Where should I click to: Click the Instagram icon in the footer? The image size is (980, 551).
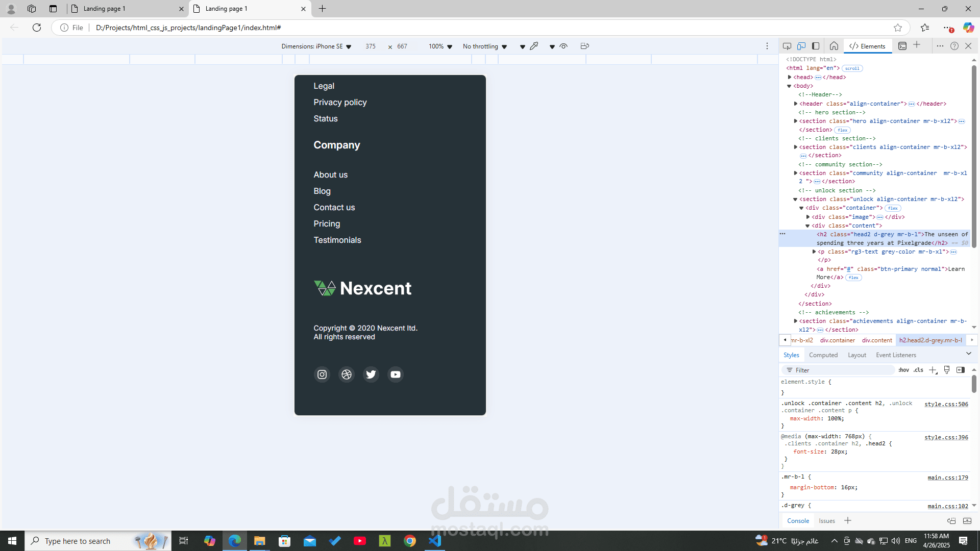click(322, 374)
